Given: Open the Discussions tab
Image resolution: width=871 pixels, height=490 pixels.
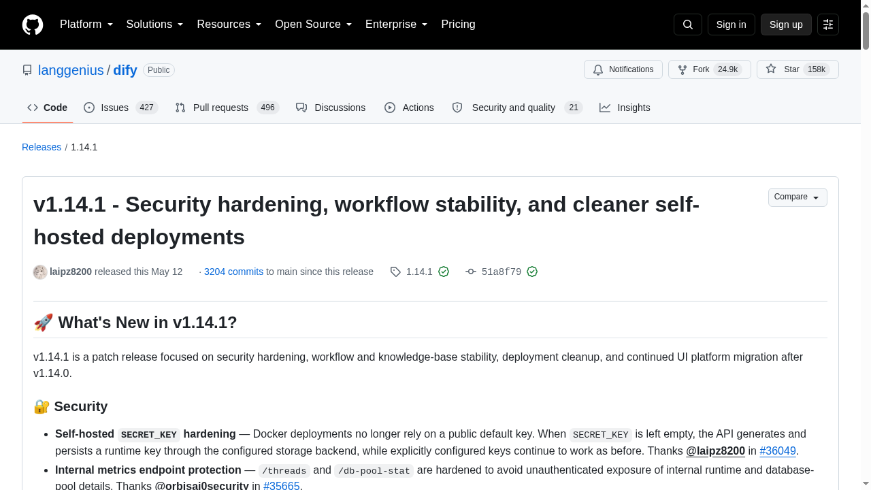Looking at the screenshot, I should pos(331,108).
